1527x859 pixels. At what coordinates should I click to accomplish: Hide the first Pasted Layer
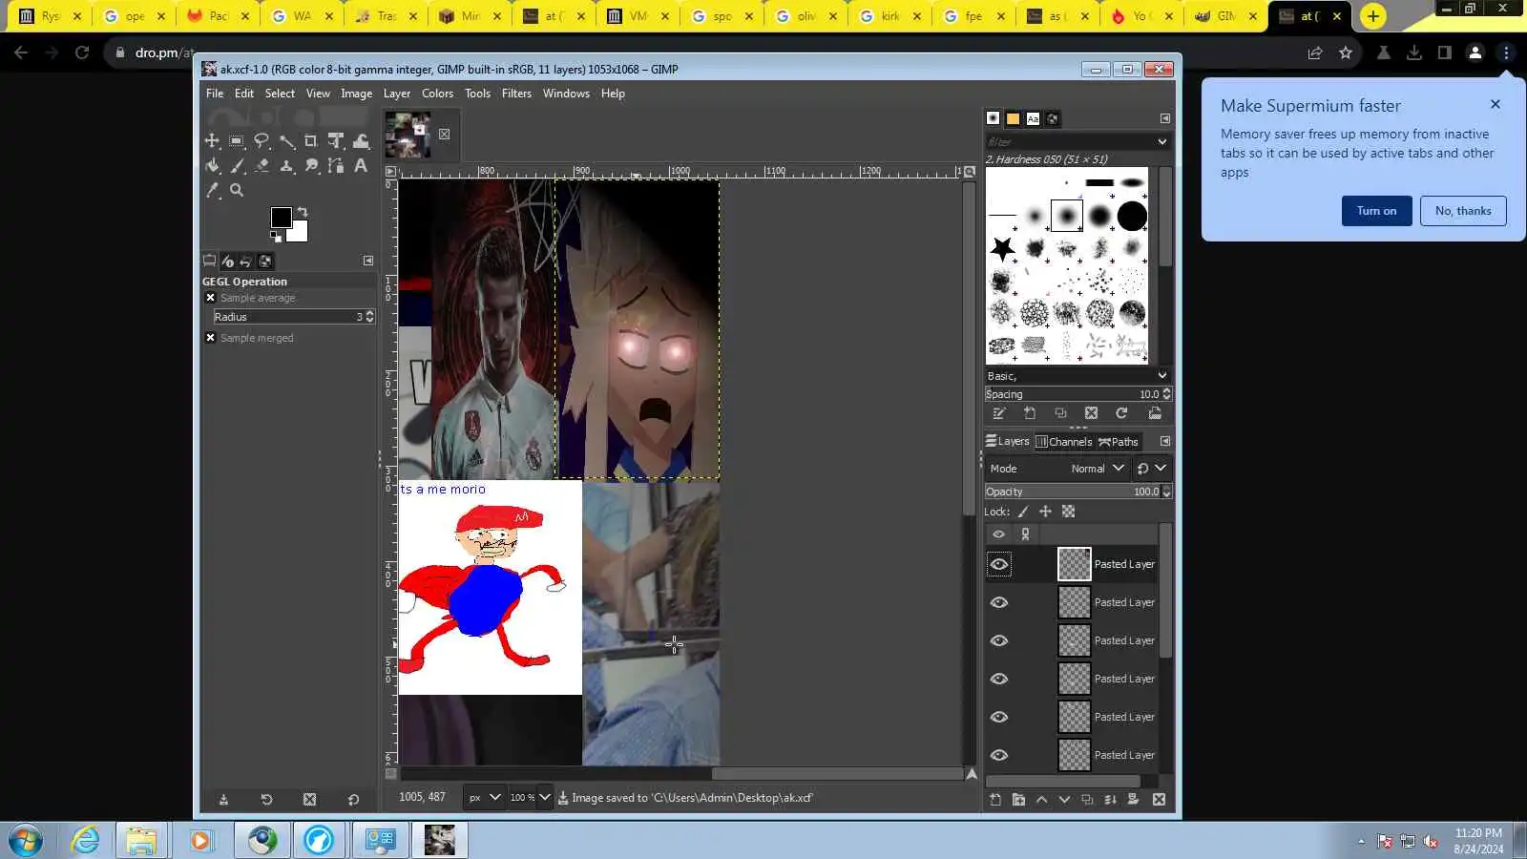coord(999,564)
